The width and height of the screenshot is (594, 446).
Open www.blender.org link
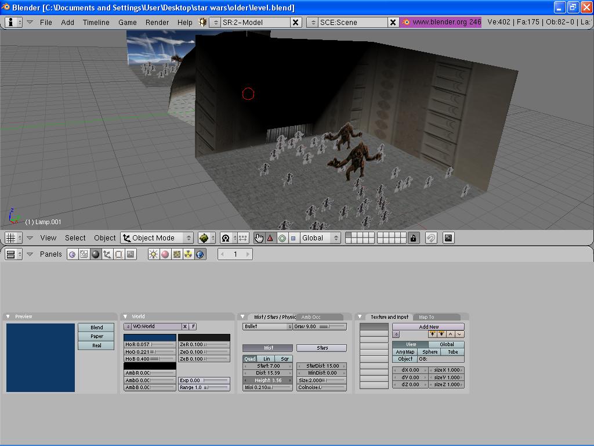point(441,22)
